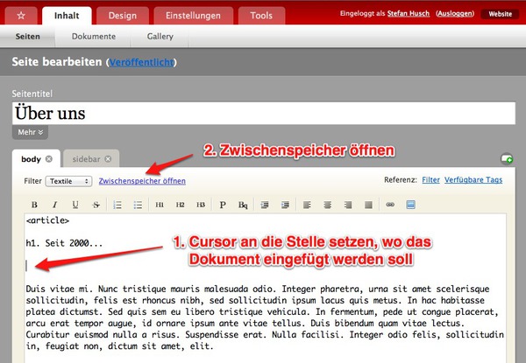This screenshot has height=363, width=526.
Task: Justify text alignment
Action: click(368, 205)
